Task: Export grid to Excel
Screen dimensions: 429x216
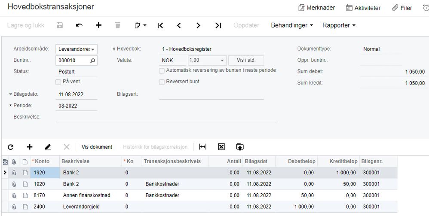Action: coord(221,147)
